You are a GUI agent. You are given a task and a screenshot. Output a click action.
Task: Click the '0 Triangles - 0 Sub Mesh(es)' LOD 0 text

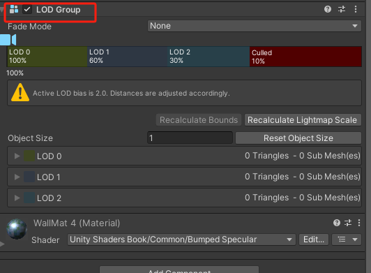click(303, 156)
